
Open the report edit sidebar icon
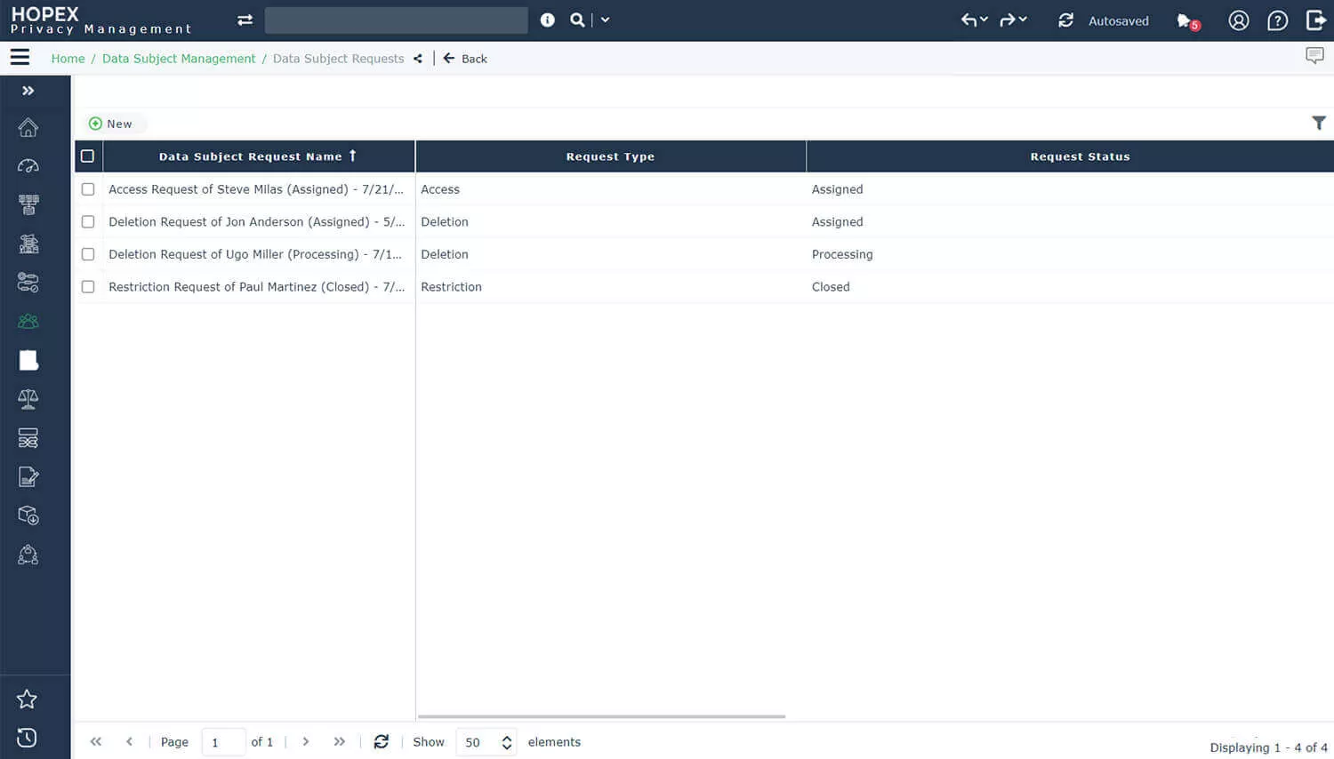pos(28,477)
